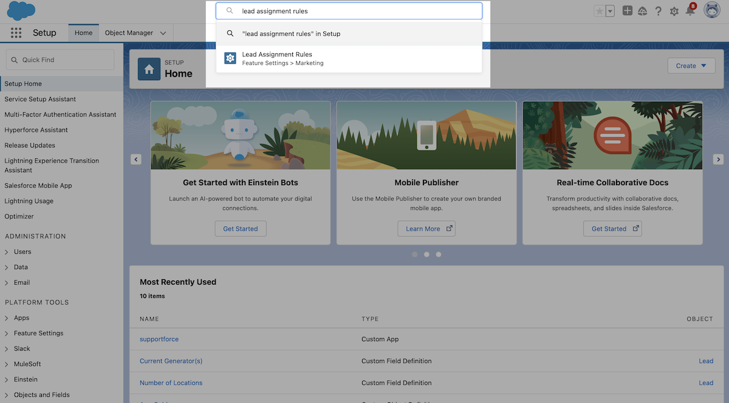729x403 pixels.
Task: Click the Salesforce cloud logo
Action: tap(20, 11)
